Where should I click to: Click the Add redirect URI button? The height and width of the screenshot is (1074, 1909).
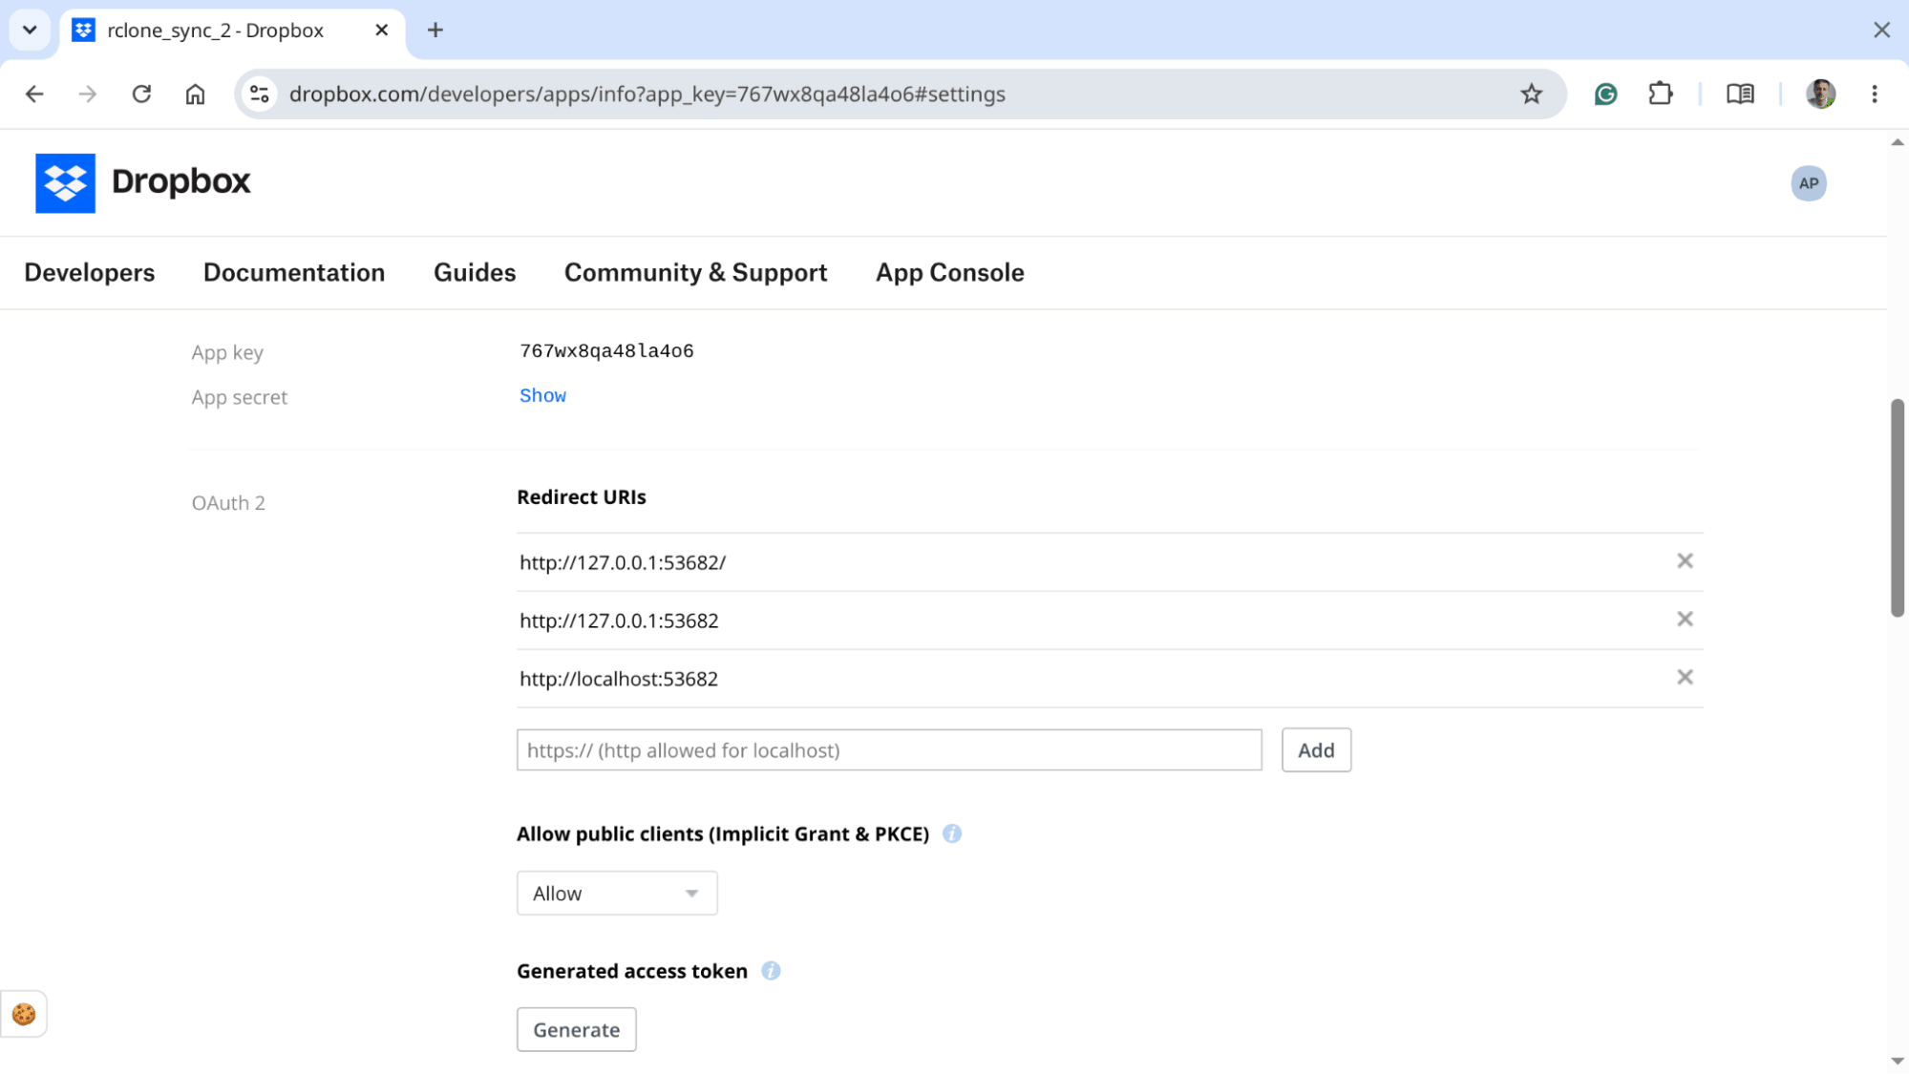pyautogui.click(x=1316, y=750)
